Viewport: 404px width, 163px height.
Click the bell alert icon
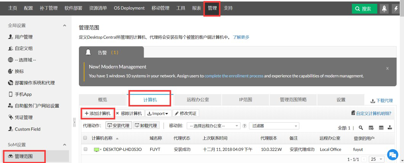88,52
